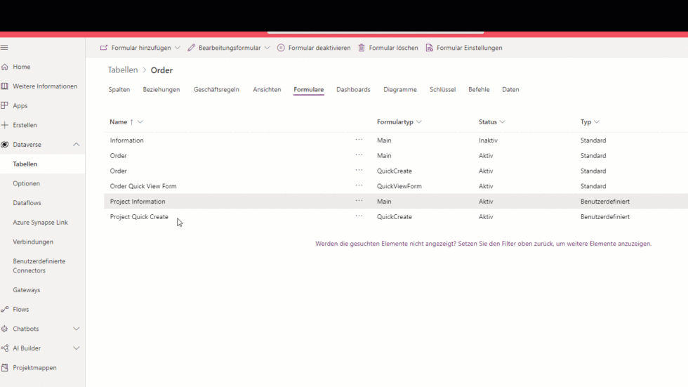The image size is (688, 387).
Task: Open Apps via its grid icon
Action: coord(5,105)
